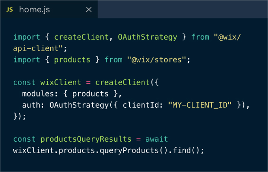This screenshot has width=268, height=172.
Task: Click OAuthStrategy in the import statement
Action: coord(148,37)
